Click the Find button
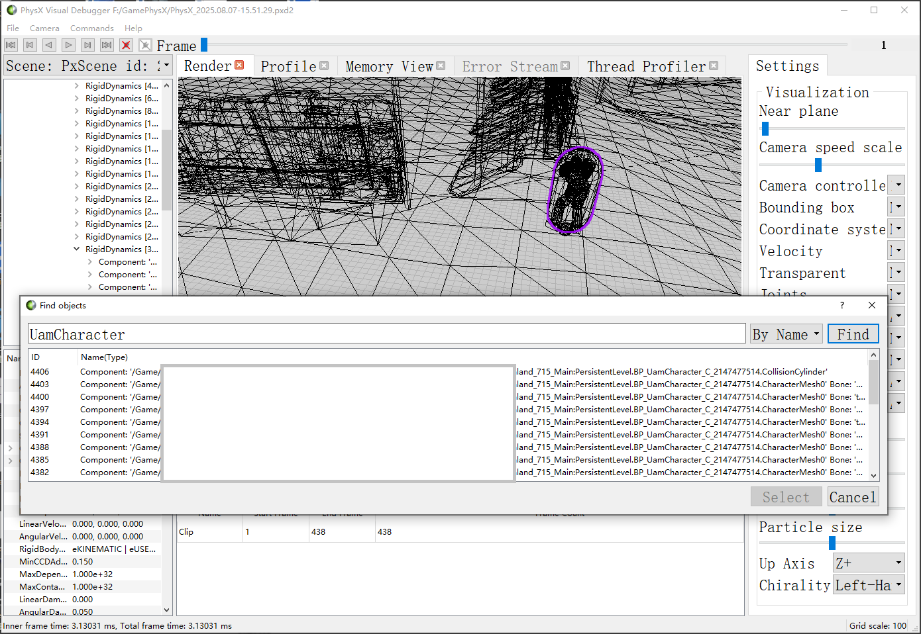Screen dimensions: 921x634 (853, 334)
